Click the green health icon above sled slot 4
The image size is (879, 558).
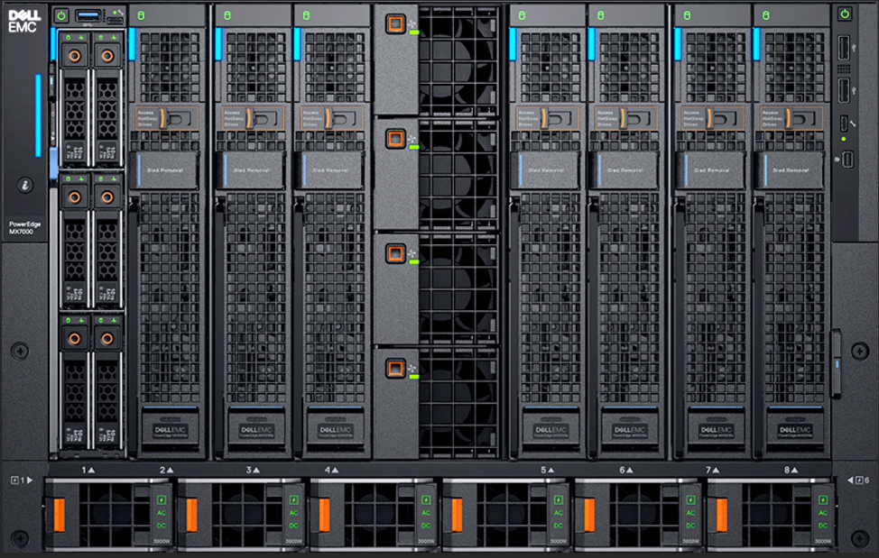306,15
